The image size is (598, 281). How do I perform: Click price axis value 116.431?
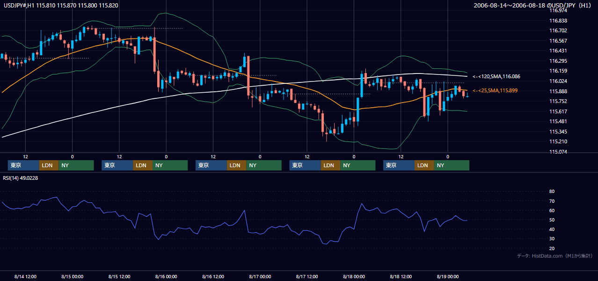click(x=558, y=51)
